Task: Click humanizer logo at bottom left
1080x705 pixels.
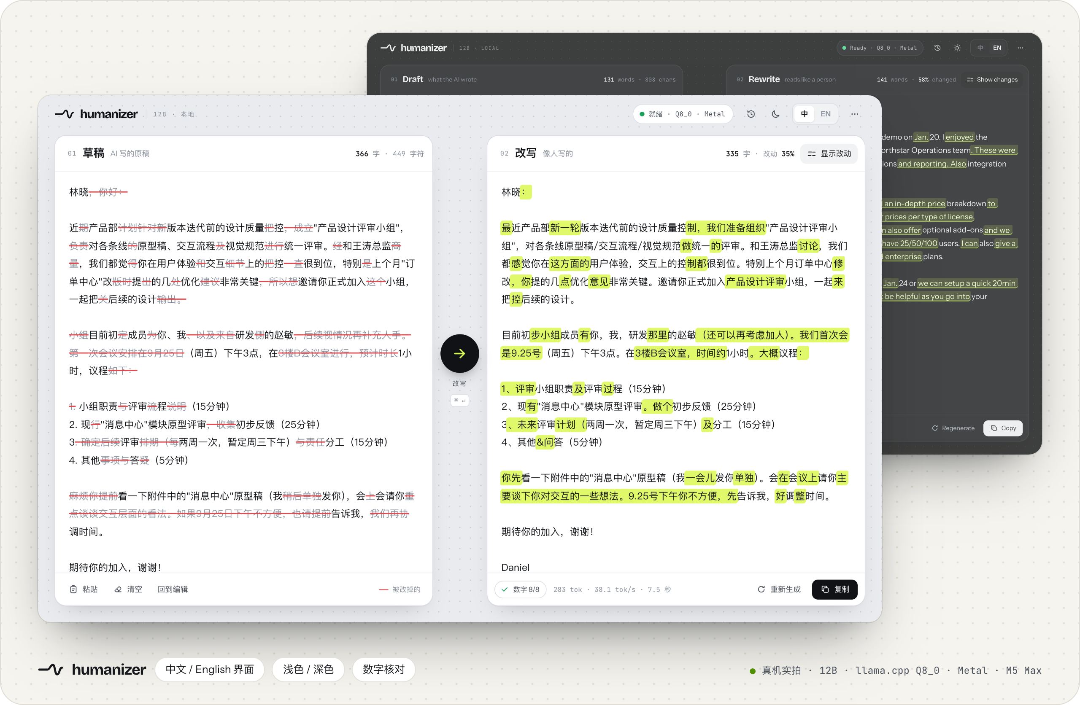Action: coord(92,669)
